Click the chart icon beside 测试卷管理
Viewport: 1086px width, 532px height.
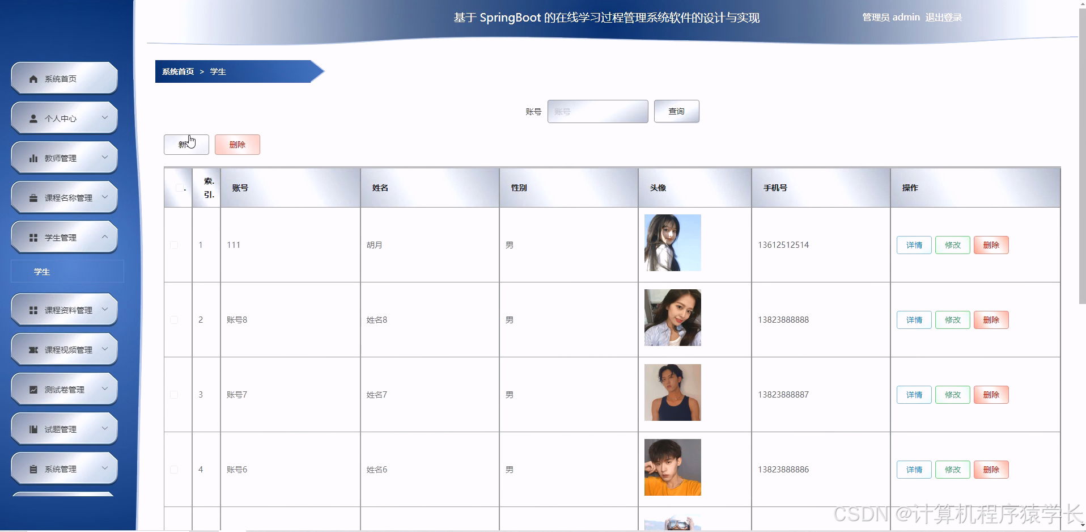(x=33, y=390)
